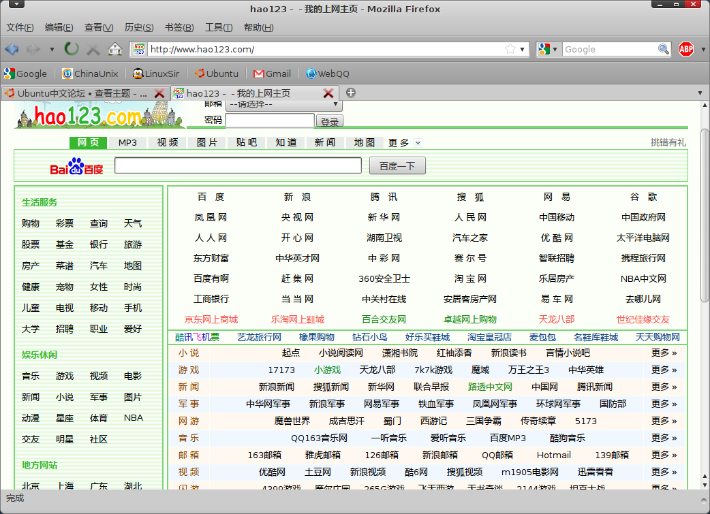Open the 帮助(H) menu
The image size is (710, 514).
click(258, 28)
